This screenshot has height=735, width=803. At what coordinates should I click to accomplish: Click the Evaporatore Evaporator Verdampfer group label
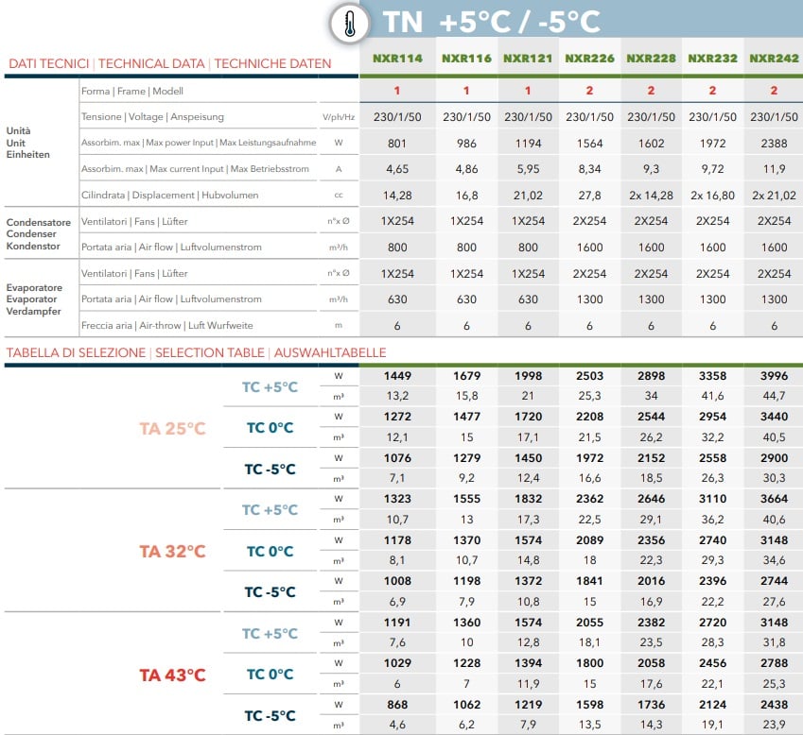[34, 299]
